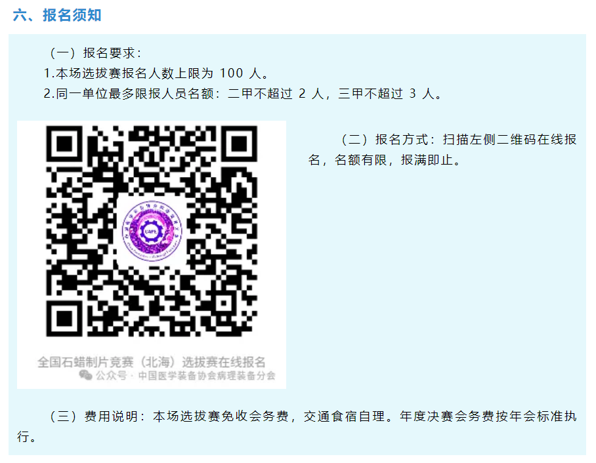Click the small alignment square in QR lower right
The height and width of the screenshot is (463, 596).
point(223,303)
